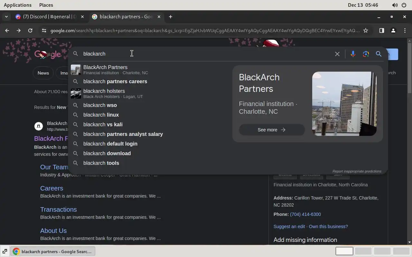Clear the search box with the X icon
Screen dimensions: 412x257
click(x=337, y=54)
